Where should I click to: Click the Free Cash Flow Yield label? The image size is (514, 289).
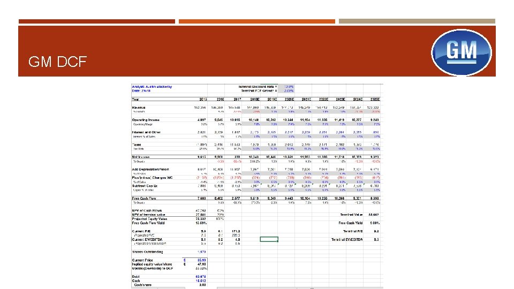(148, 223)
